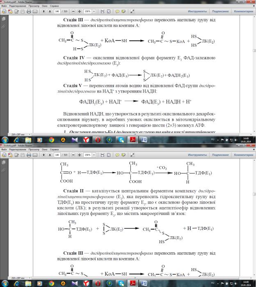Viewport: 256px width, 287px height.
Task: Click Fit width scrolling icon in upper window
Action: [103, 11]
